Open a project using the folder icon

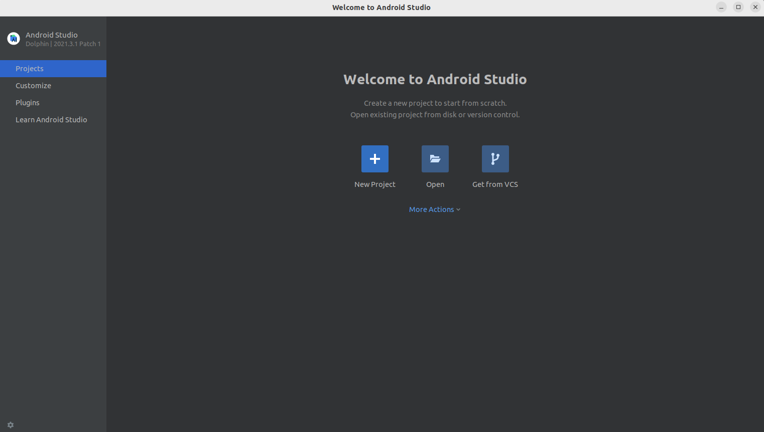tap(435, 158)
